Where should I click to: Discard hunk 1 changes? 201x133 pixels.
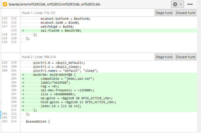pos(186,13)
